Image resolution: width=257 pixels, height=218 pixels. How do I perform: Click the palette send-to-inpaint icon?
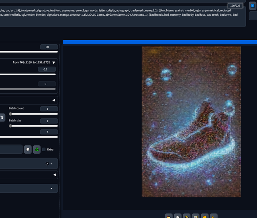205,216
